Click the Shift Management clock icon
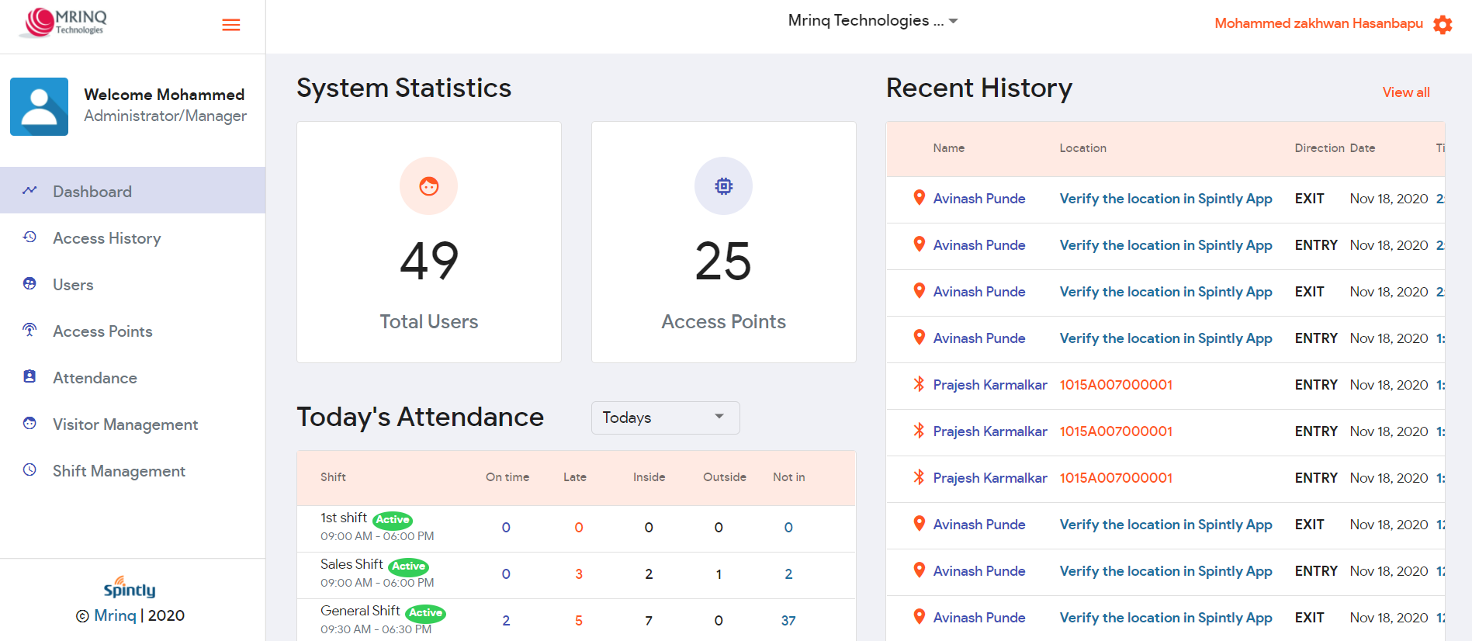The height and width of the screenshot is (641, 1472). coord(29,470)
